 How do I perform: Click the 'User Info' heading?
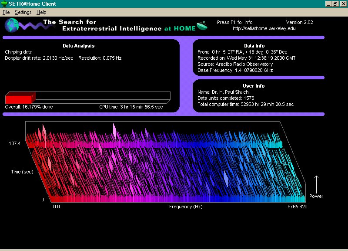pyautogui.click(x=254, y=86)
